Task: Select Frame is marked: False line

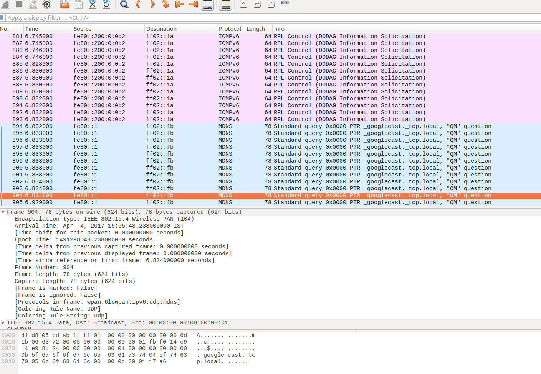Action: [56, 288]
